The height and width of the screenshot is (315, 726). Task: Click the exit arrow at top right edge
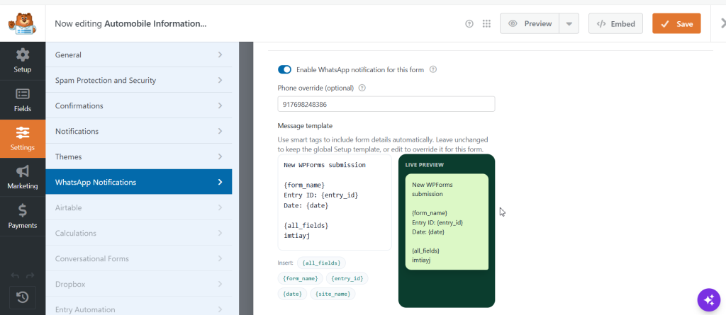pos(722,23)
